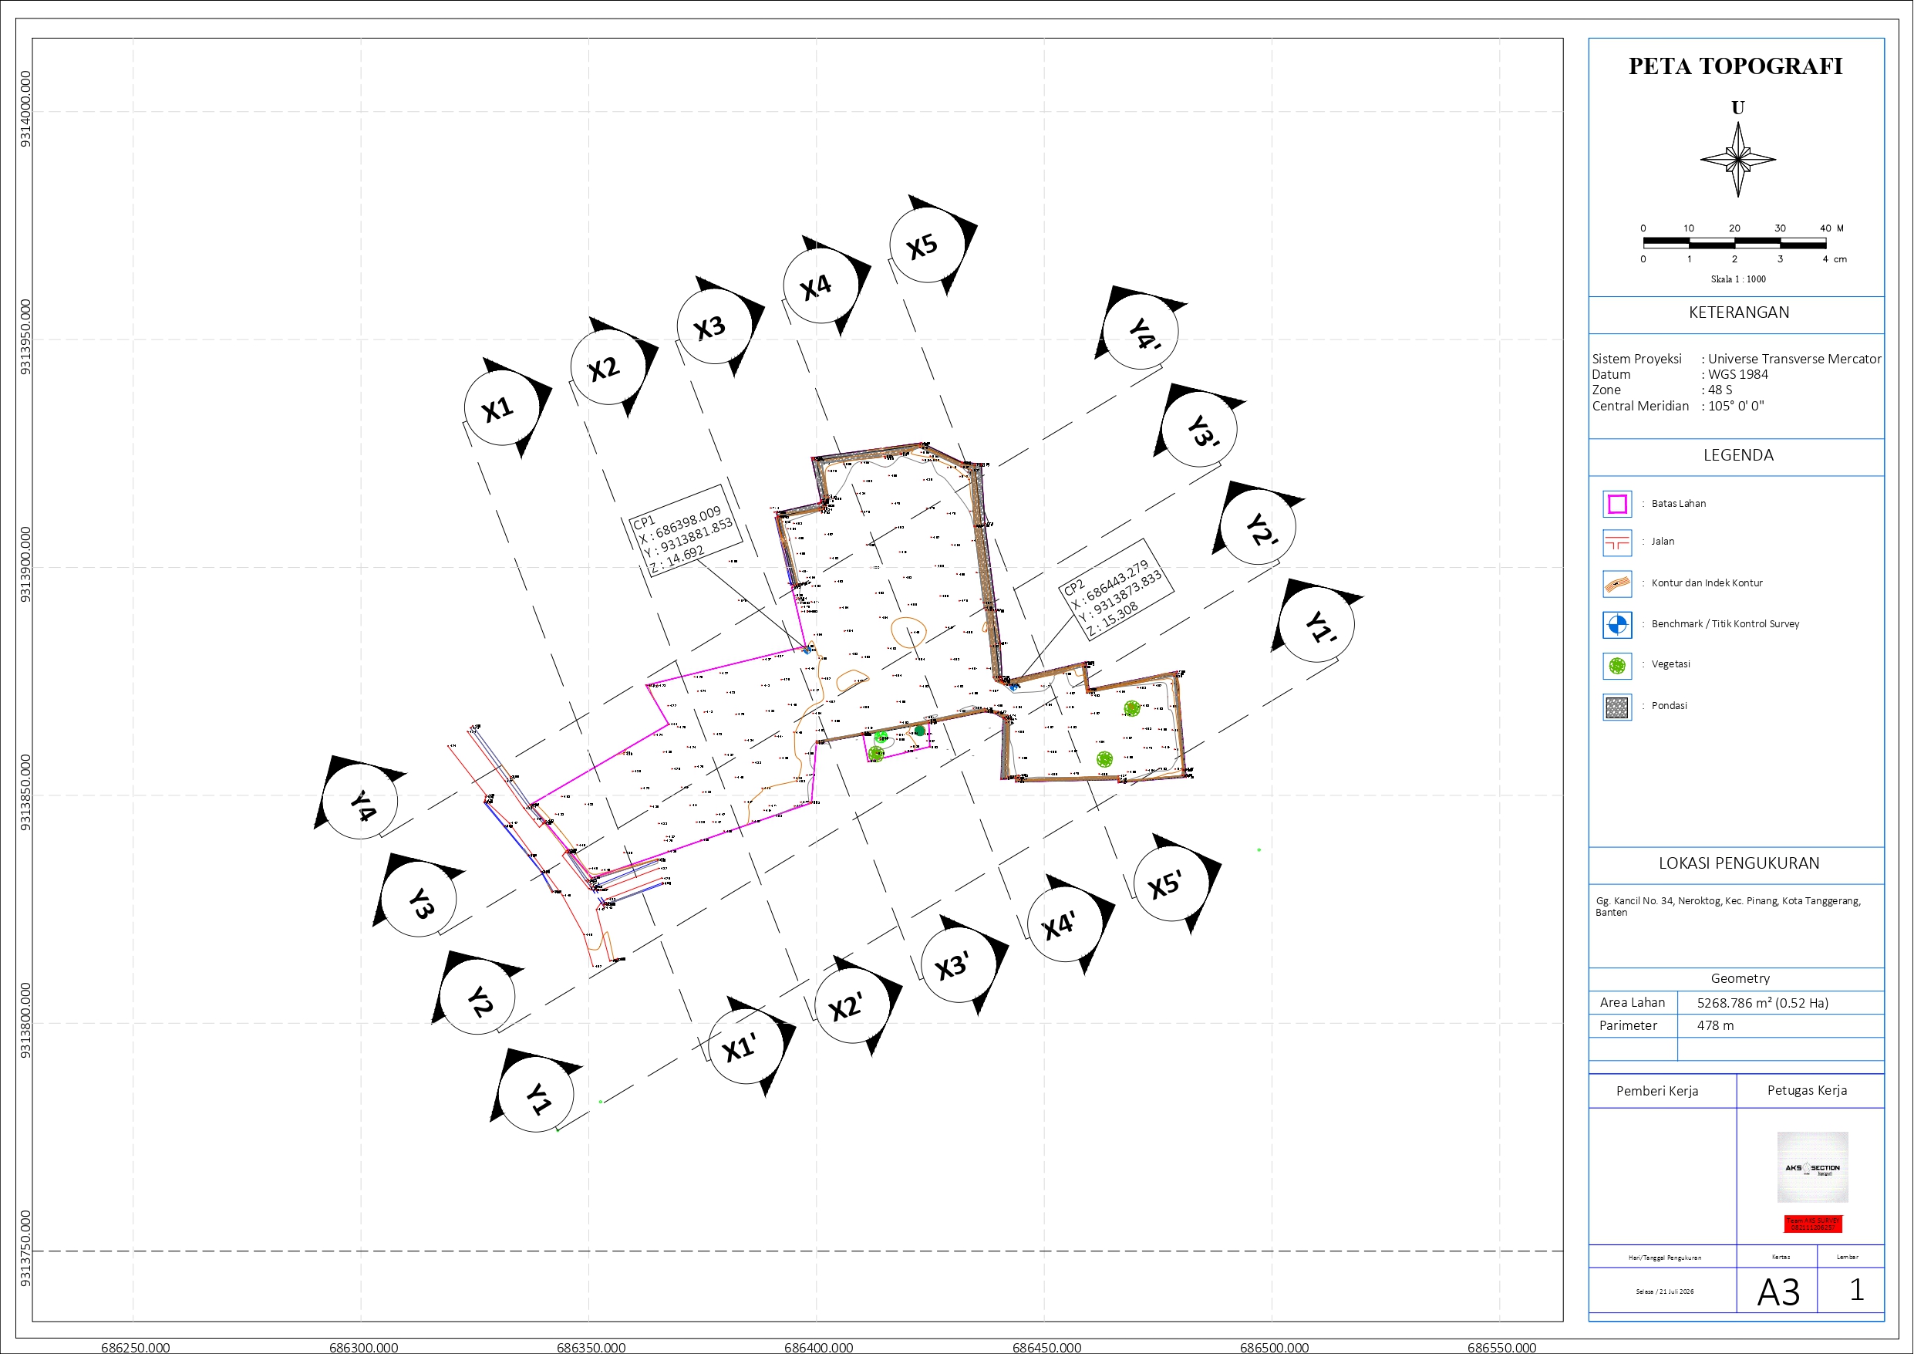Select the Gg. Kancil No. 34 address text
The image size is (1914, 1354).
(1727, 906)
